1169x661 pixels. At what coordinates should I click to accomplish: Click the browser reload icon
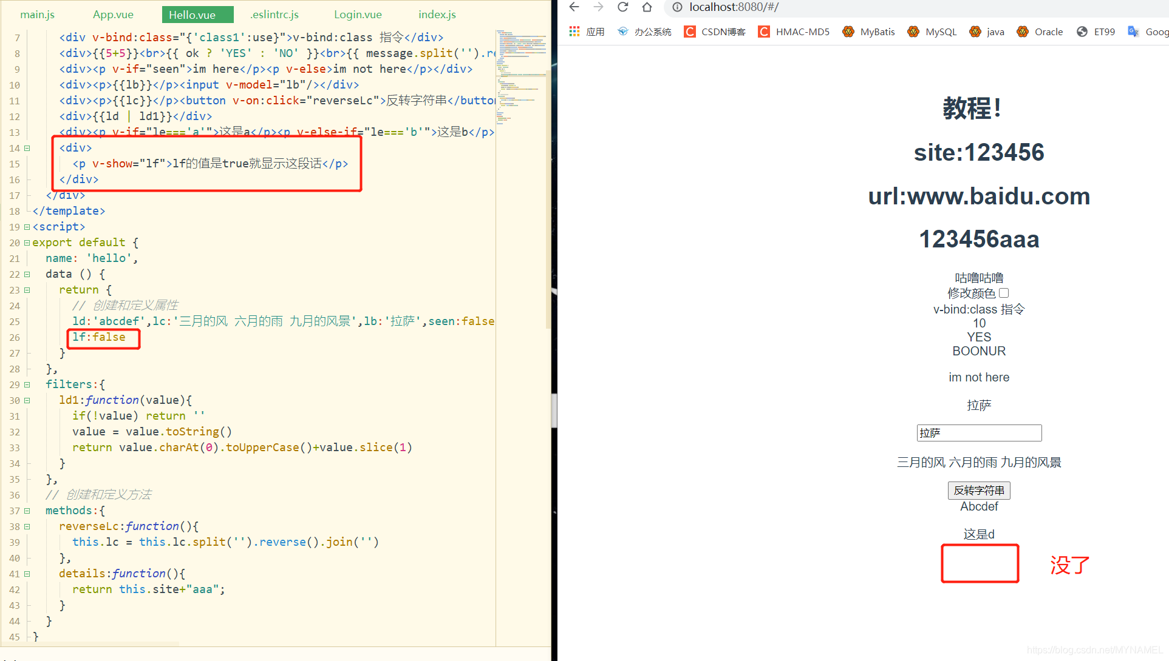point(622,7)
